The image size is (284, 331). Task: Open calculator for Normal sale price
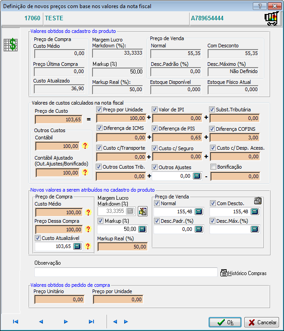point(198,211)
